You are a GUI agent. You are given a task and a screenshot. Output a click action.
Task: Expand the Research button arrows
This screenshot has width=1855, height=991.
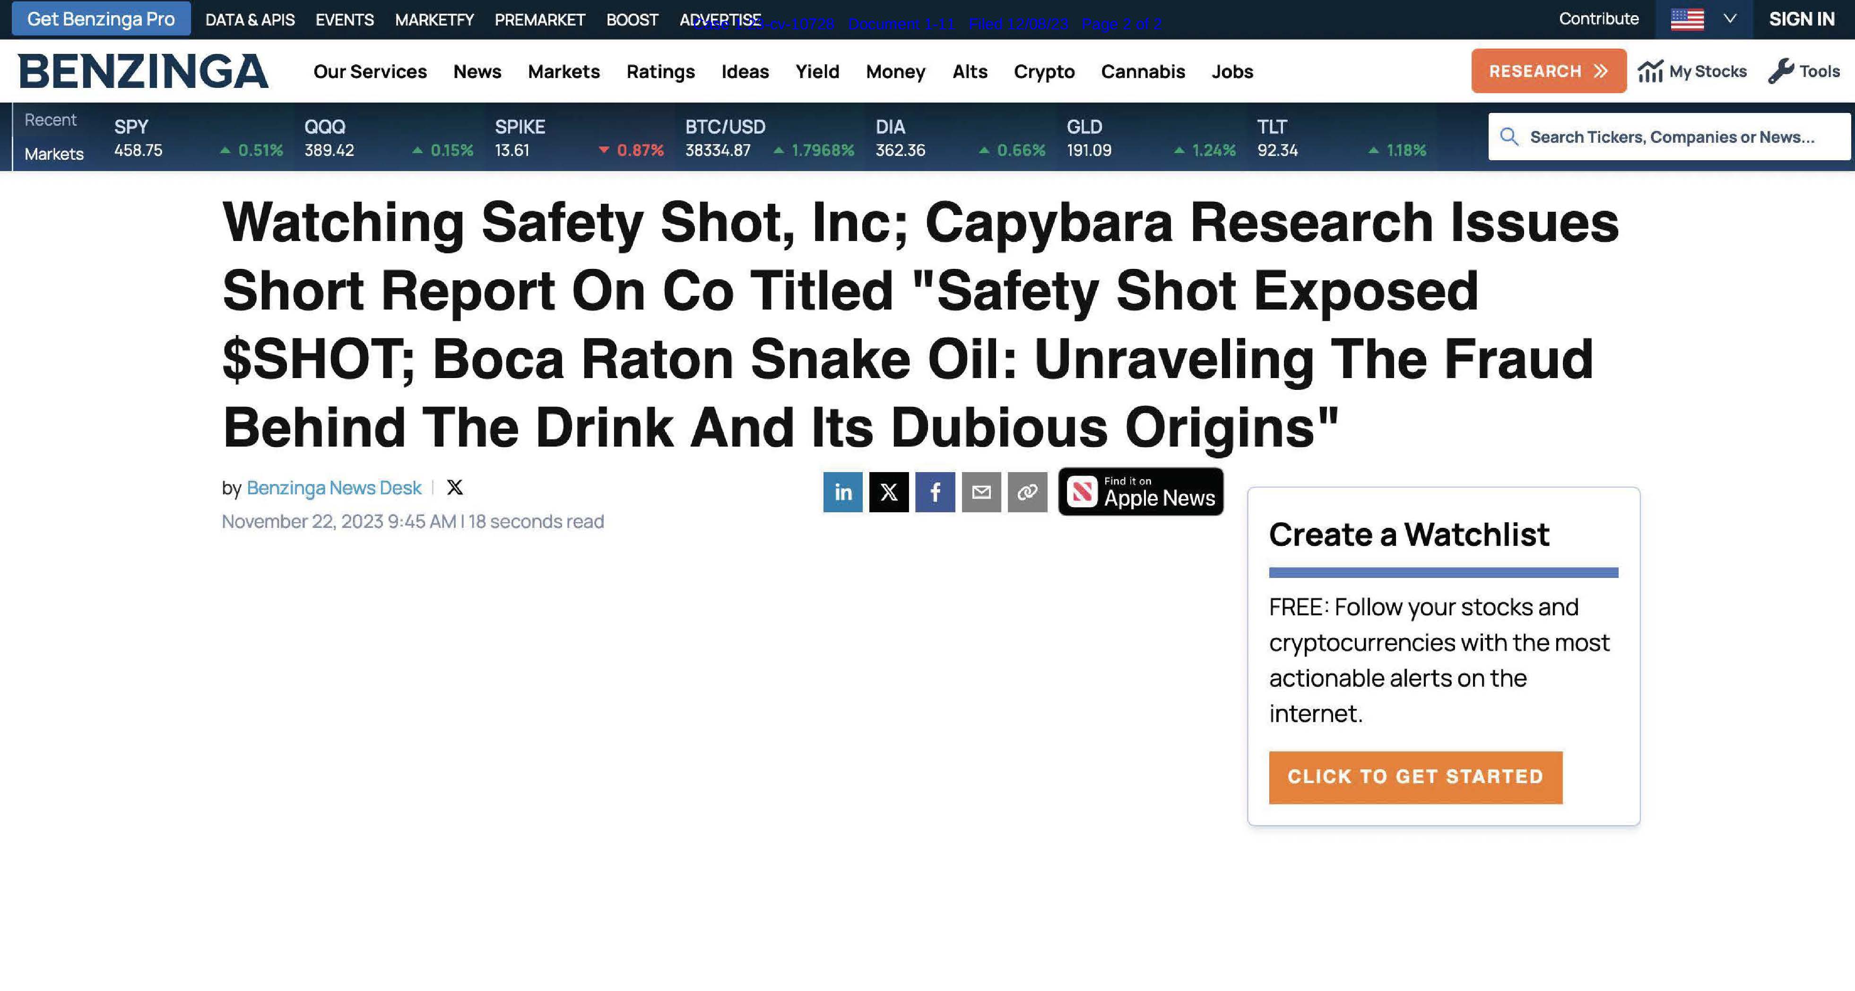pos(1601,71)
